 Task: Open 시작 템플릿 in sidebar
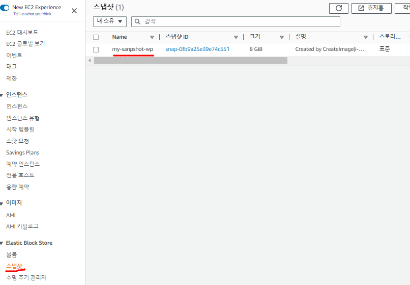(20, 129)
